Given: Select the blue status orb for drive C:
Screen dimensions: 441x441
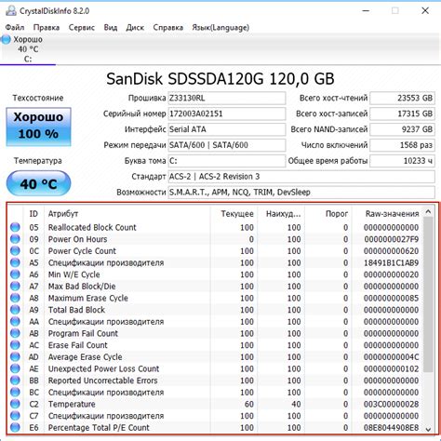Looking at the screenshot, I should coord(6,39).
